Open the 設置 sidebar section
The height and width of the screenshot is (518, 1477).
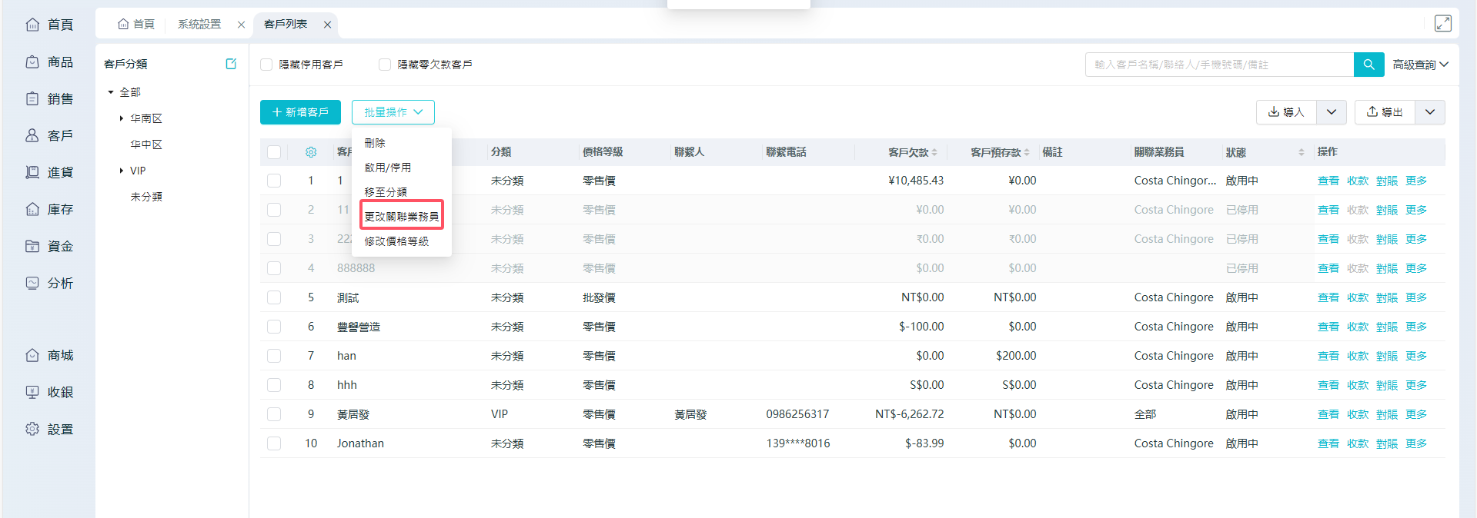(50, 430)
